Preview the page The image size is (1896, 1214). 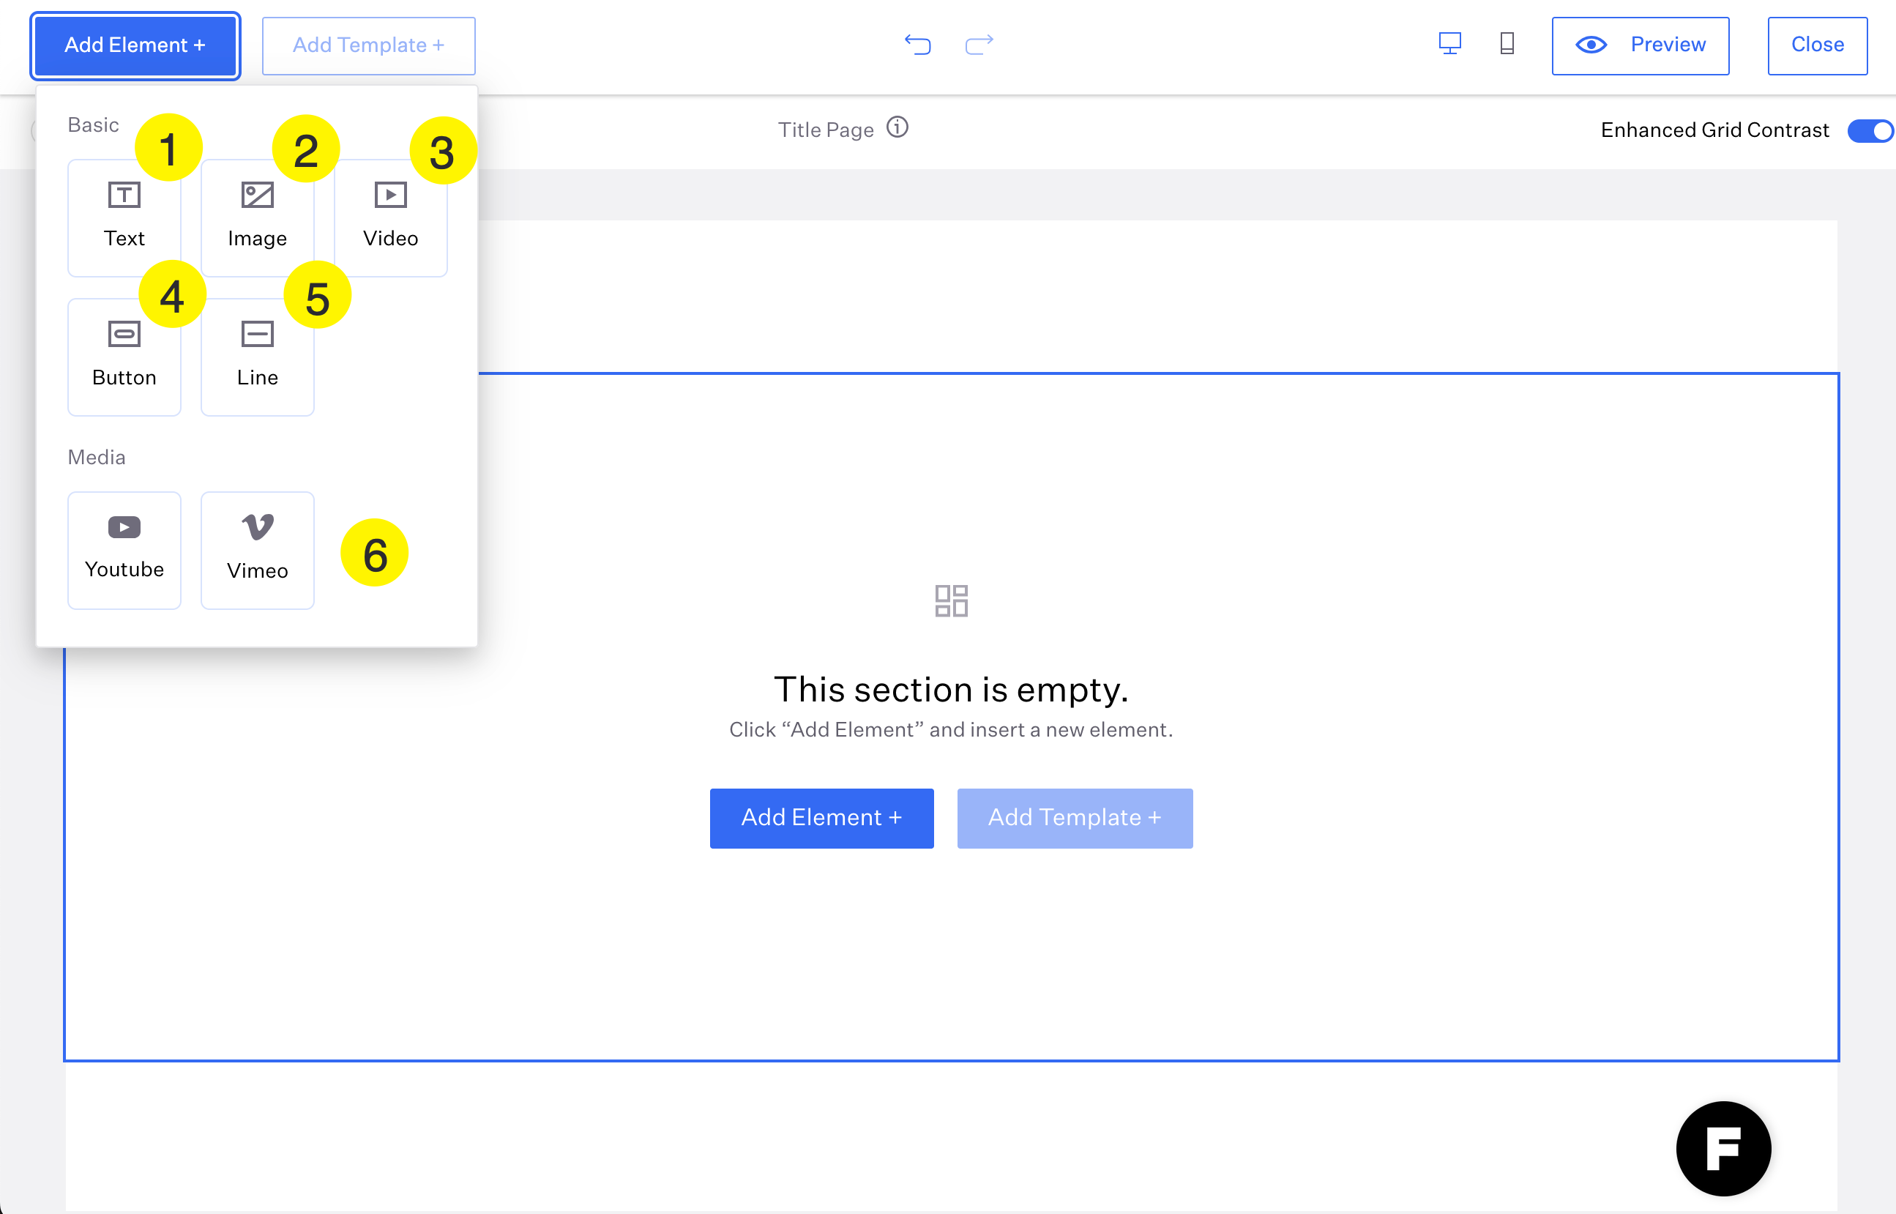tap(1640, 45)
